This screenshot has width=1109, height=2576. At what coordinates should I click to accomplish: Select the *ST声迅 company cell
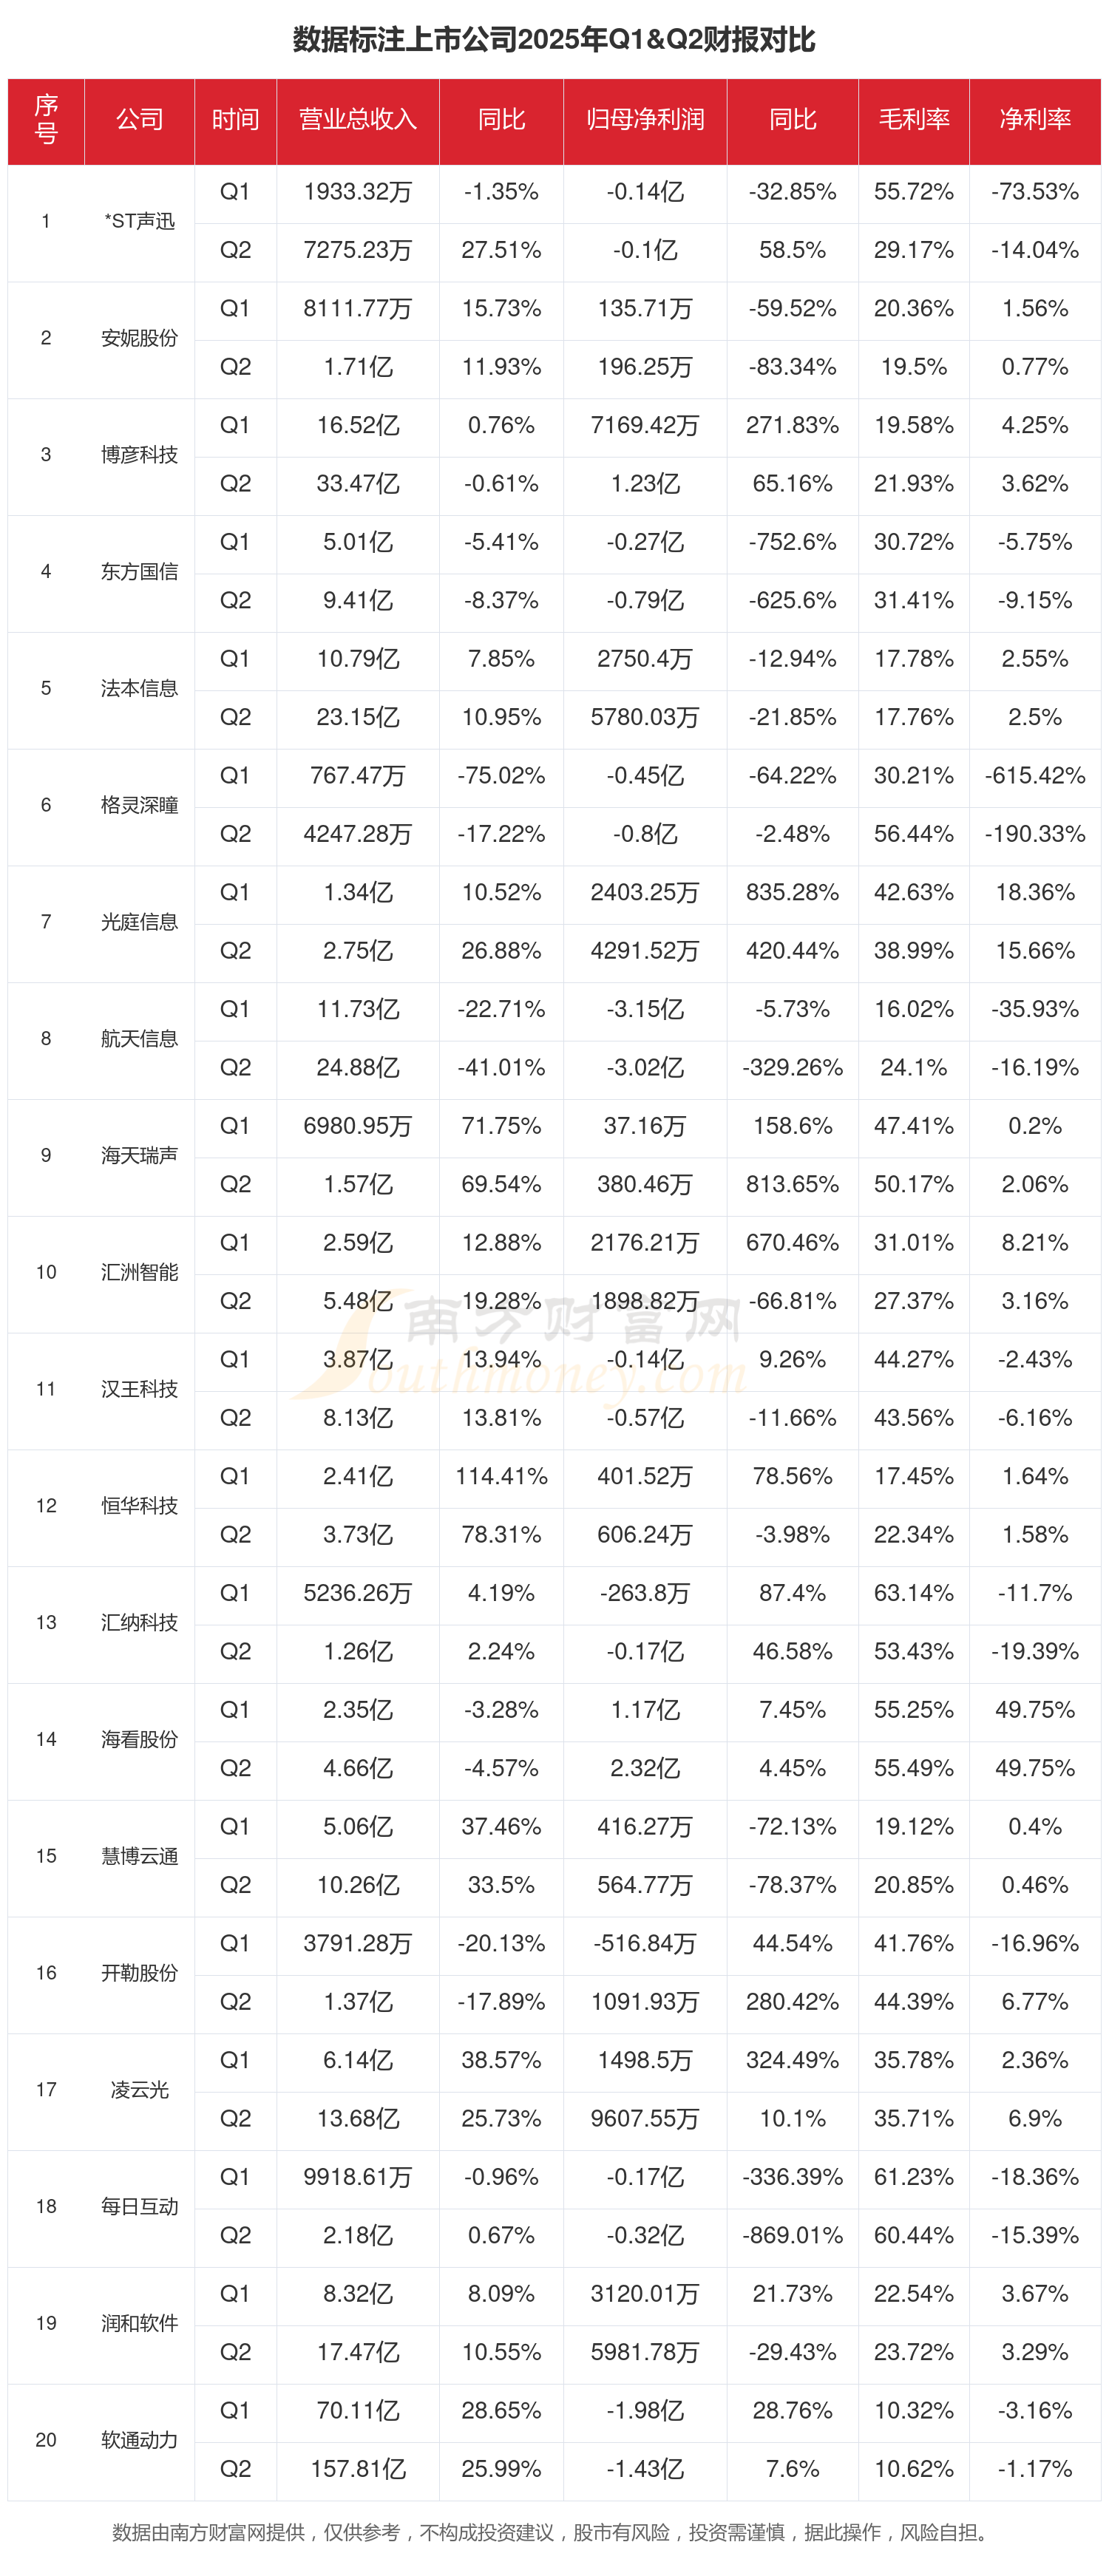point(139,221)
